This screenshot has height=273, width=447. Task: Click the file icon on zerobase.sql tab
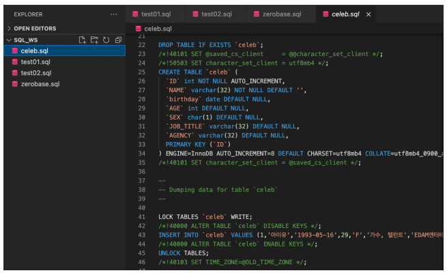[257, 14]
